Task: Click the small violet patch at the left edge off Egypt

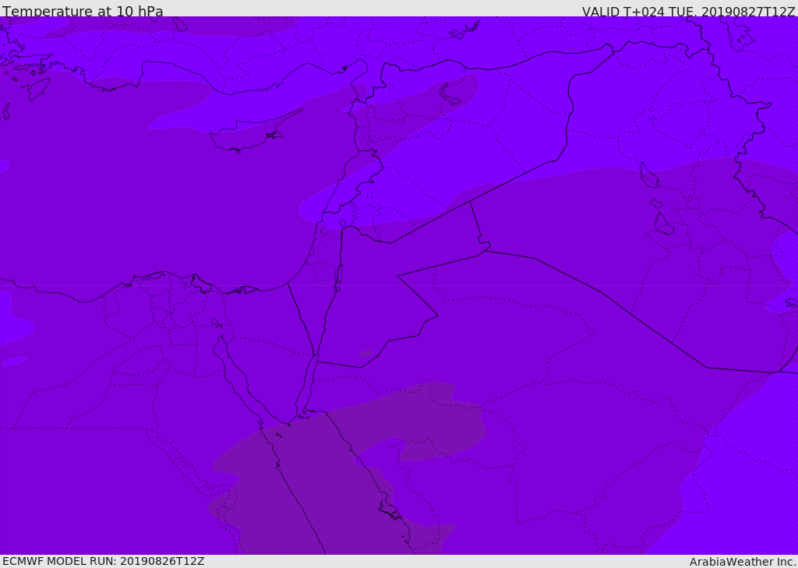Action: coord(14,362)
